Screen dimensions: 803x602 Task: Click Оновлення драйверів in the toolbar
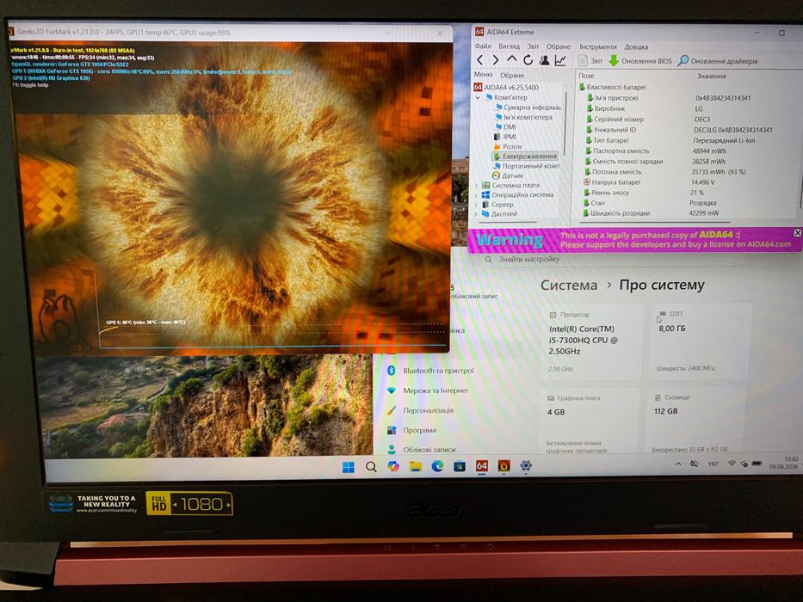click(718, 61)
